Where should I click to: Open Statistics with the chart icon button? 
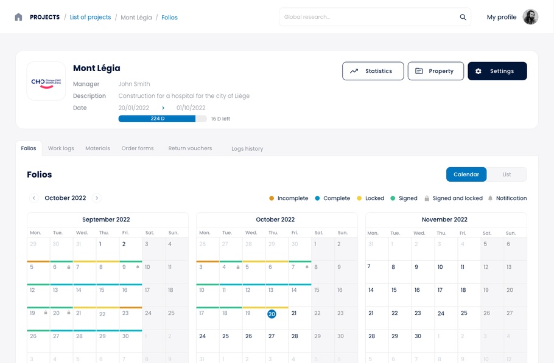(x=373, y=71)
